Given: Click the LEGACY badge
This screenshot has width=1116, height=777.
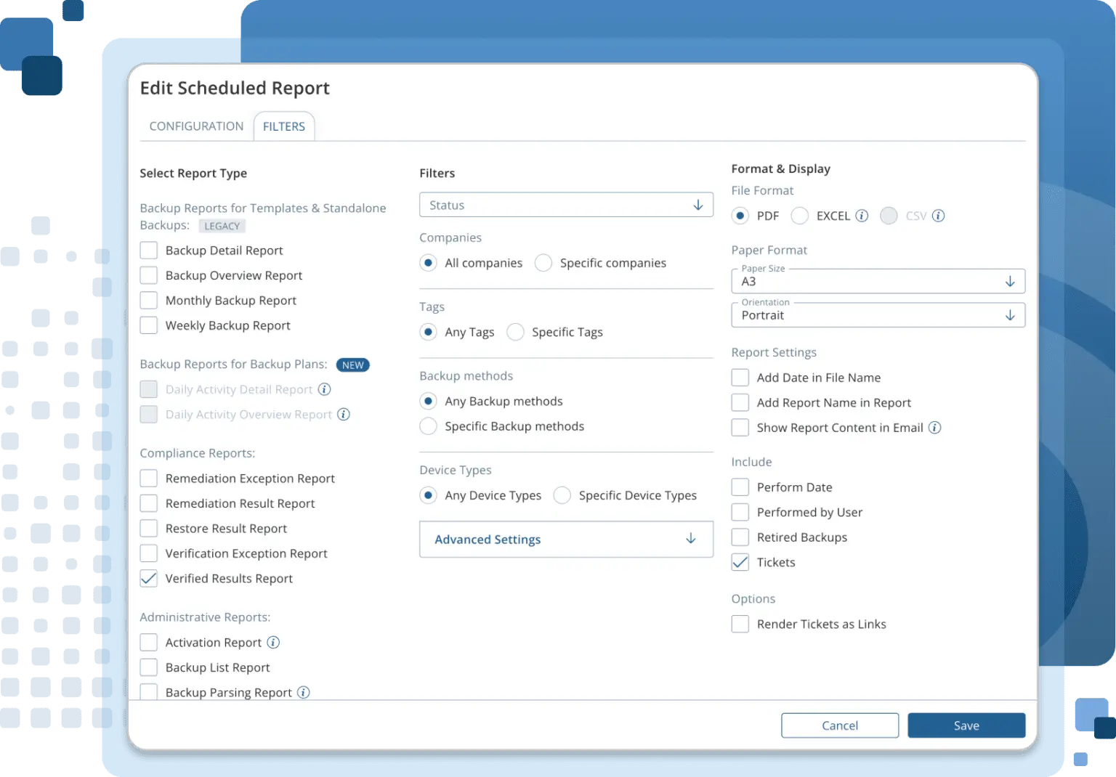Looking at the screenshot, I should tap(222, 226).
